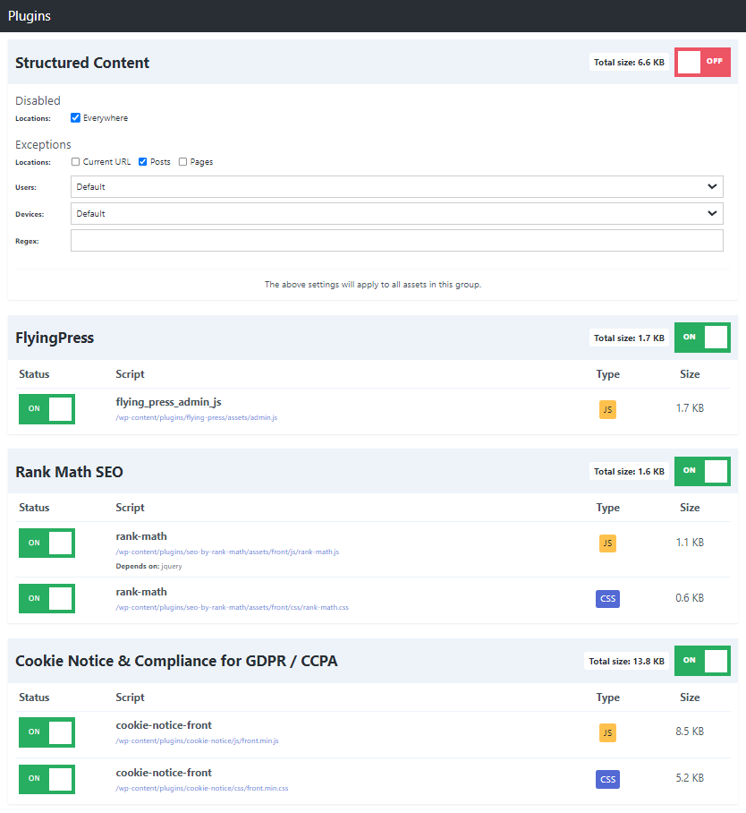The image size is (746, 813).
Task: Click the JS type badge for flying_press_admin_js
Action: pos(607,409)
